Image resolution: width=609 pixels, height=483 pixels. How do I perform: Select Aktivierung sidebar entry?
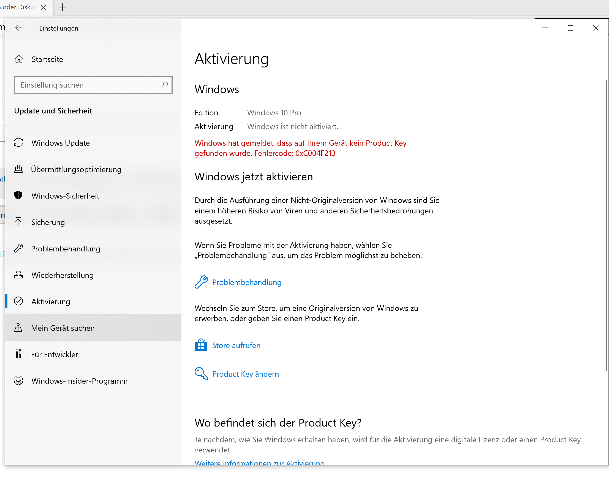[93, 301]
